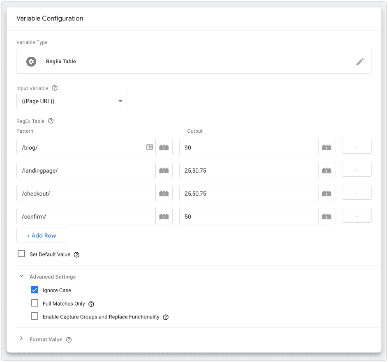Uncheck the Ignore Case option

[x=35, y=290]
